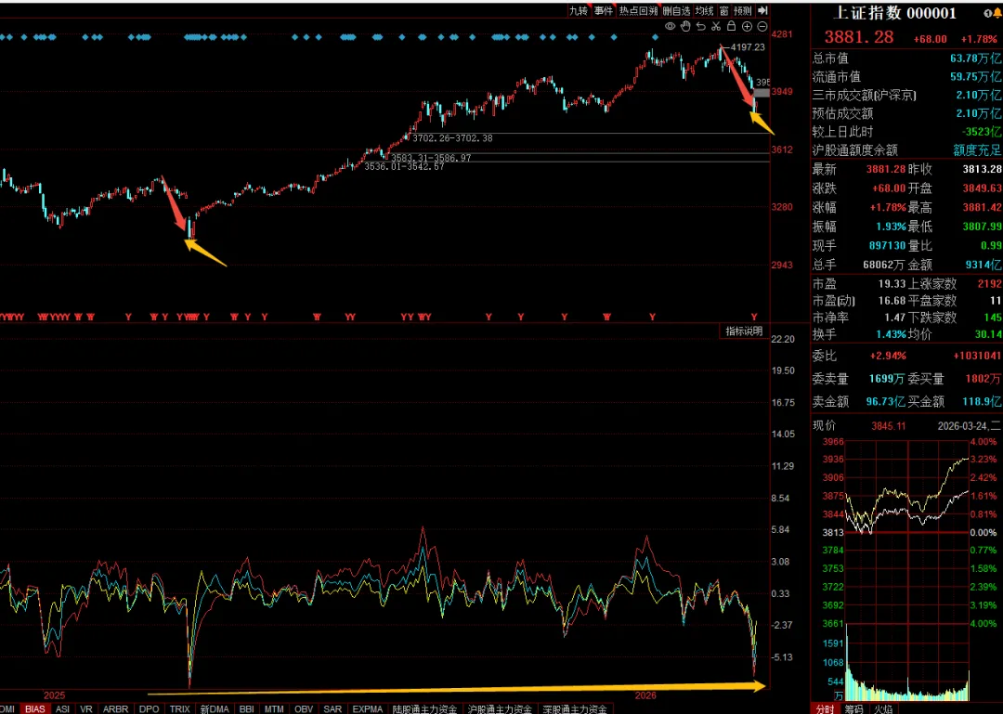Open 热点回溯 hotspot review
The width and height of the screenshot is (1003, 714).
[x=638, y=10]
